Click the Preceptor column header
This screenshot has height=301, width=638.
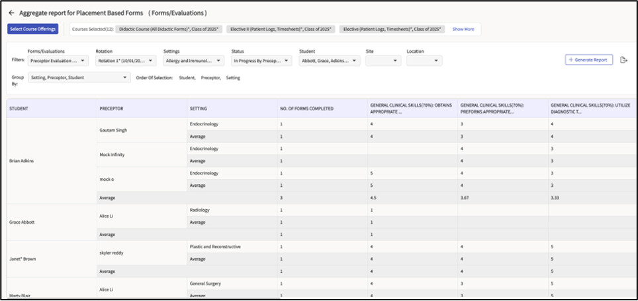[111, 108]
